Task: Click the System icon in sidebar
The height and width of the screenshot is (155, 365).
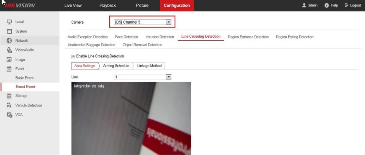Action: point(10,31)
